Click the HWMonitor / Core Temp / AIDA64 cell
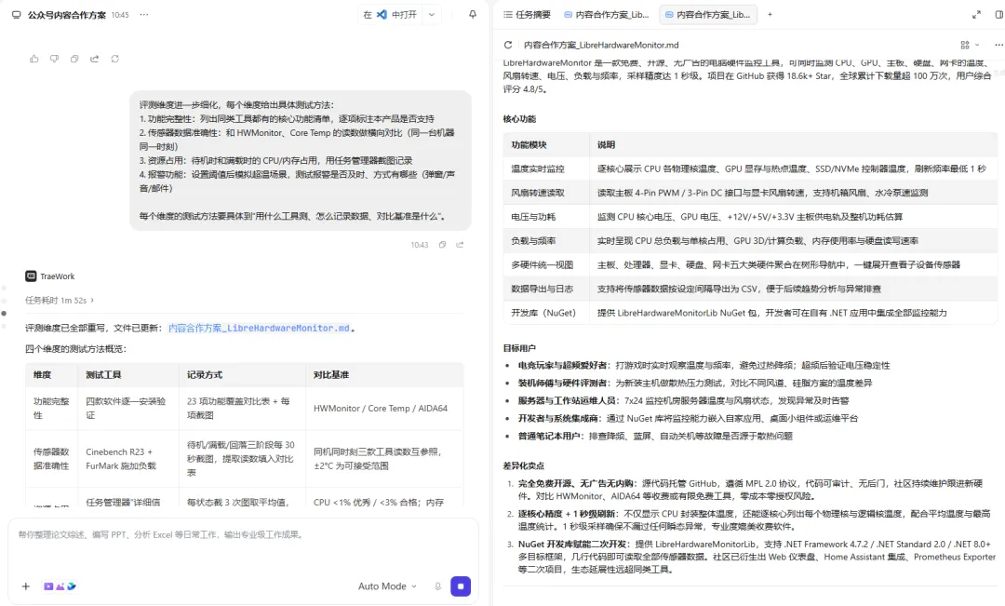1005x606 pixels. [384, 408]
